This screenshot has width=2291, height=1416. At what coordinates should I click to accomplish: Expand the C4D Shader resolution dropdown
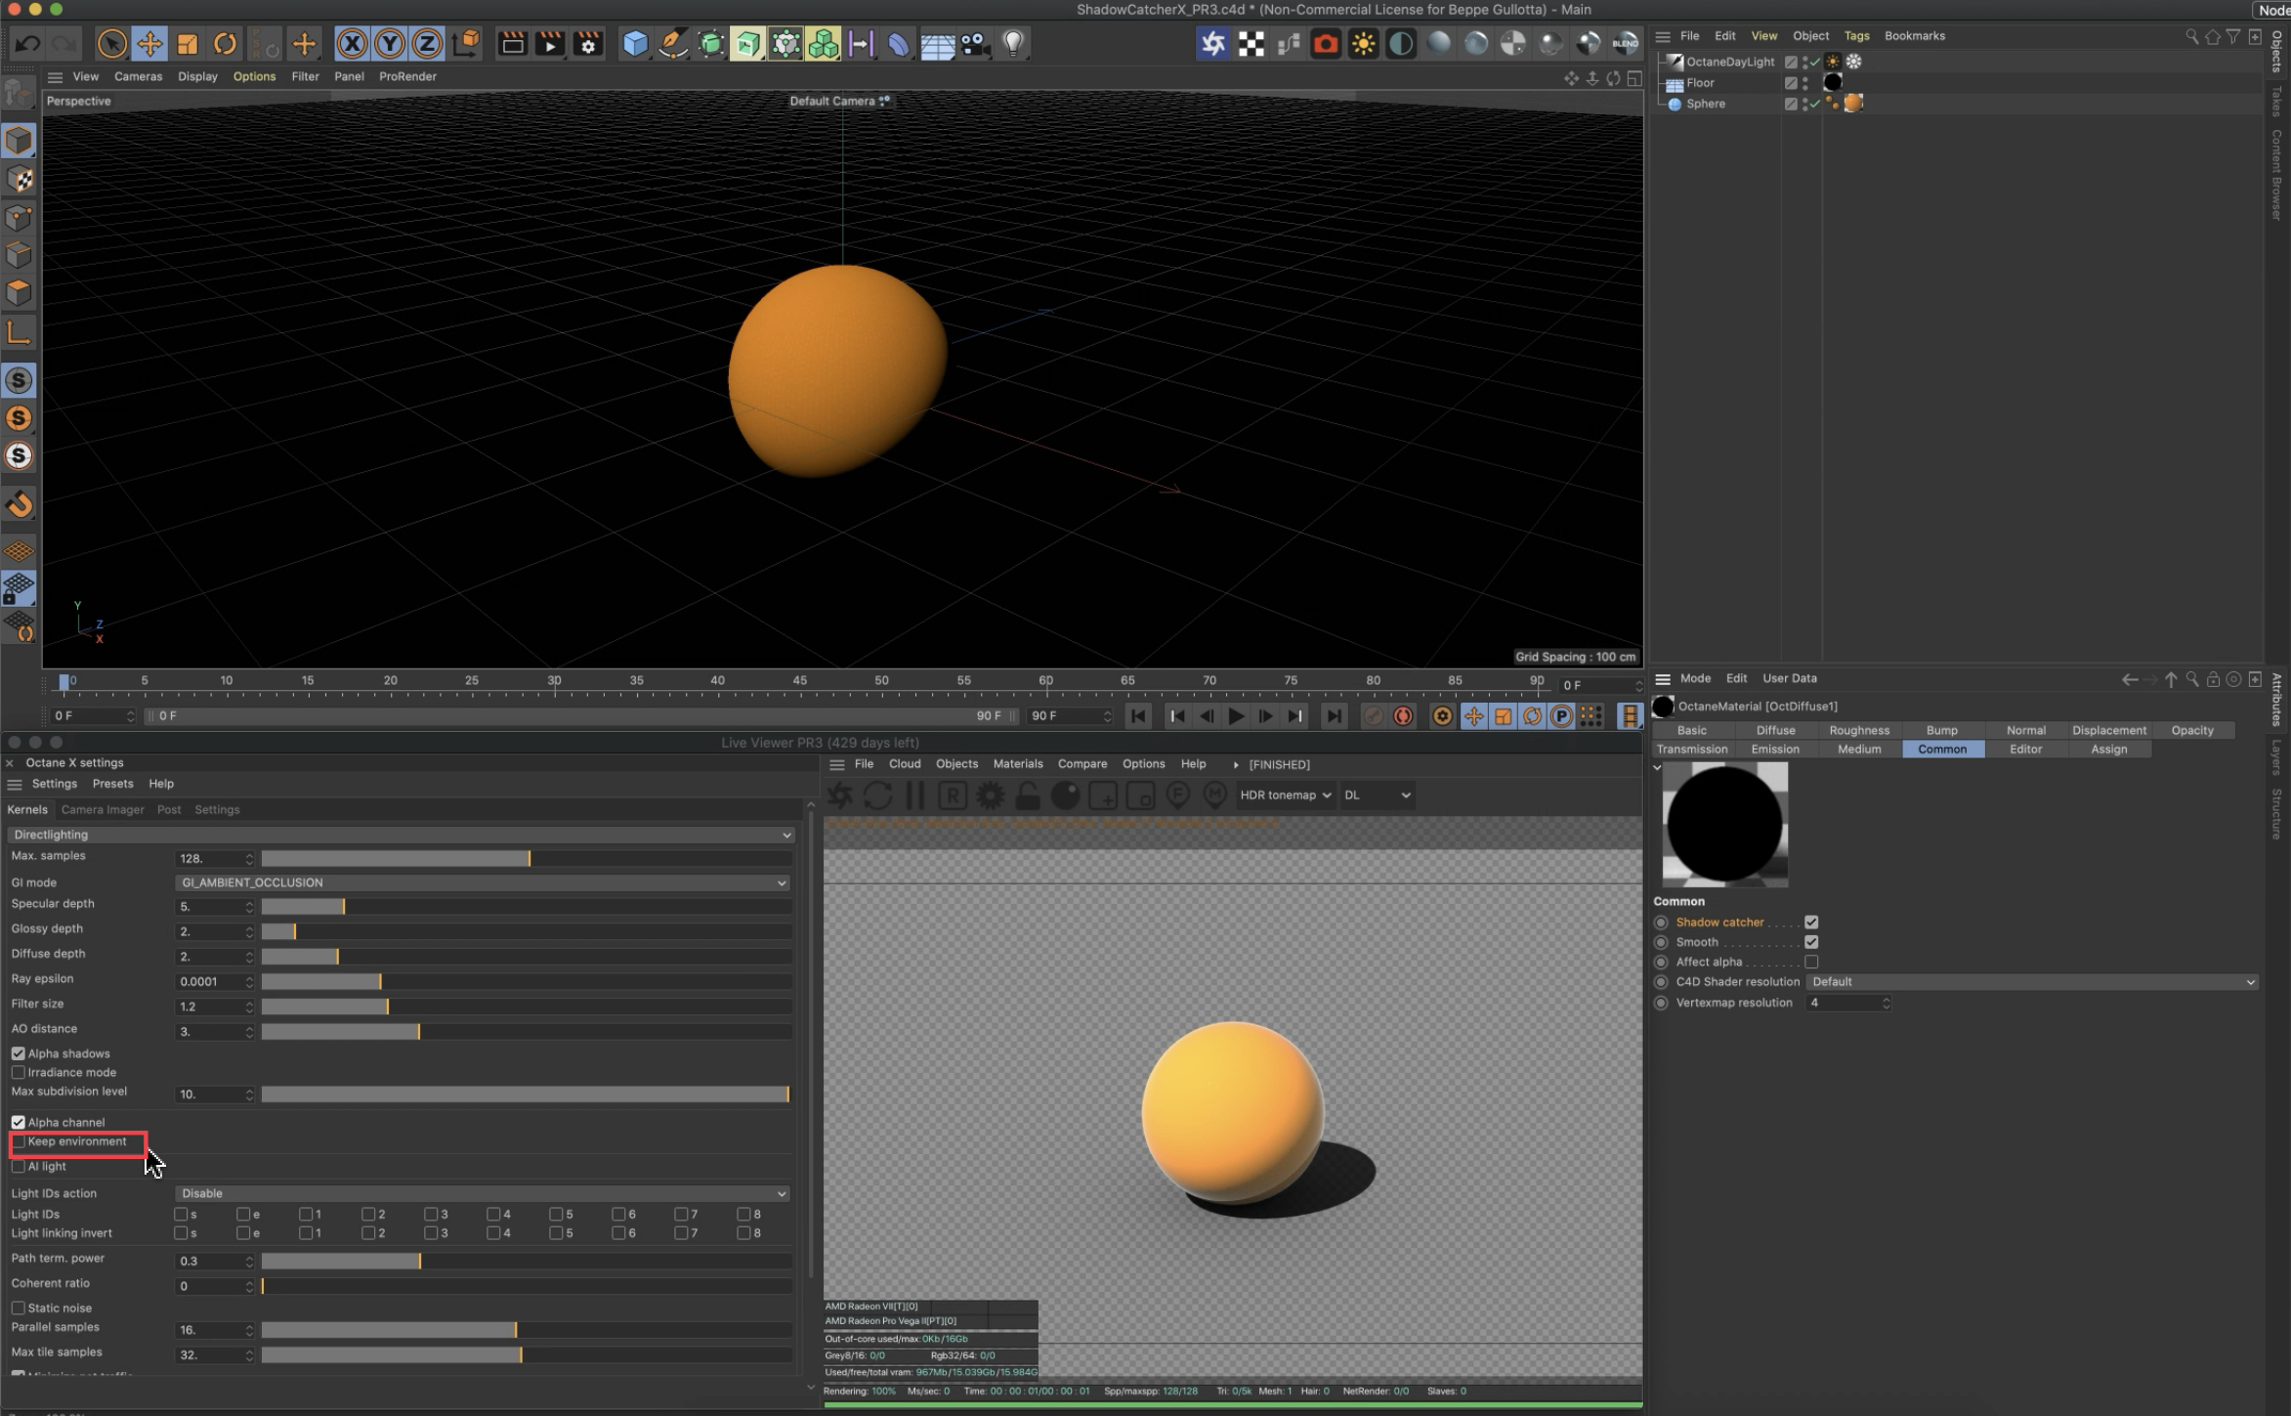pyautogui.click(x=2031, y=982)
